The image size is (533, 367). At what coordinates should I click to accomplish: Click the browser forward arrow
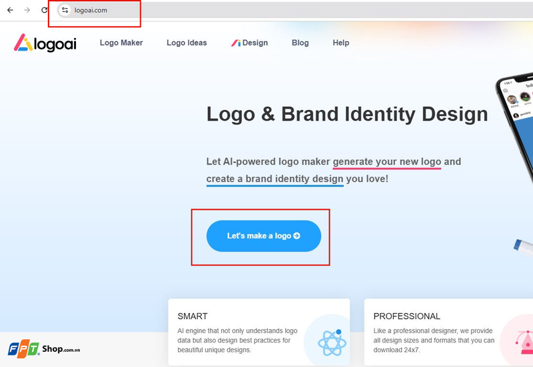(x=27, y=10)
